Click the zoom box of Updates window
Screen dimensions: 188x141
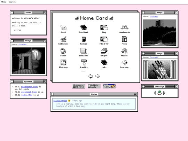pos(44,81)
